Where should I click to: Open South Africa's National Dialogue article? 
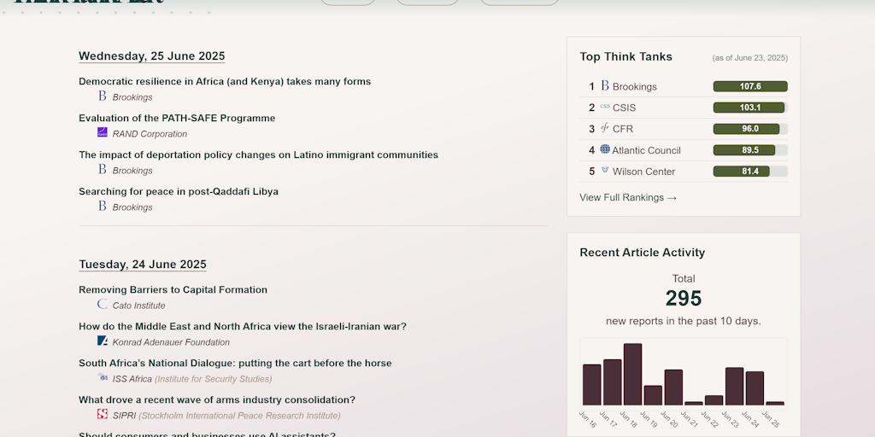coord(235,364)
